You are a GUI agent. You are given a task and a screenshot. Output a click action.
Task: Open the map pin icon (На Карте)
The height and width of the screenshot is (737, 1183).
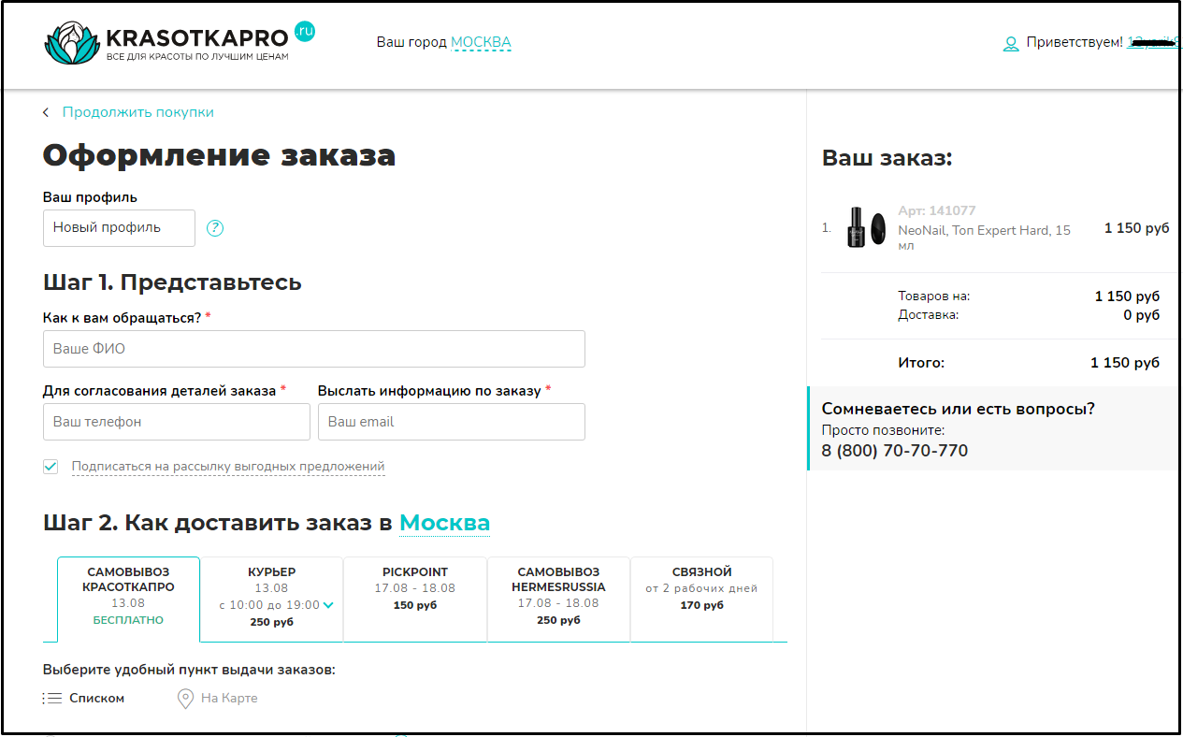click(x=185, y=699)
